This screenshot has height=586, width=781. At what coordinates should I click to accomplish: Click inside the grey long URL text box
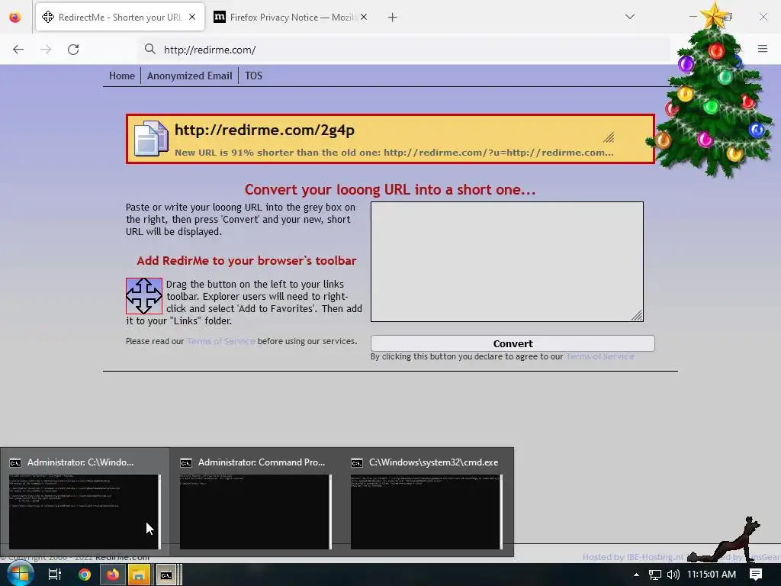(507, 262)
